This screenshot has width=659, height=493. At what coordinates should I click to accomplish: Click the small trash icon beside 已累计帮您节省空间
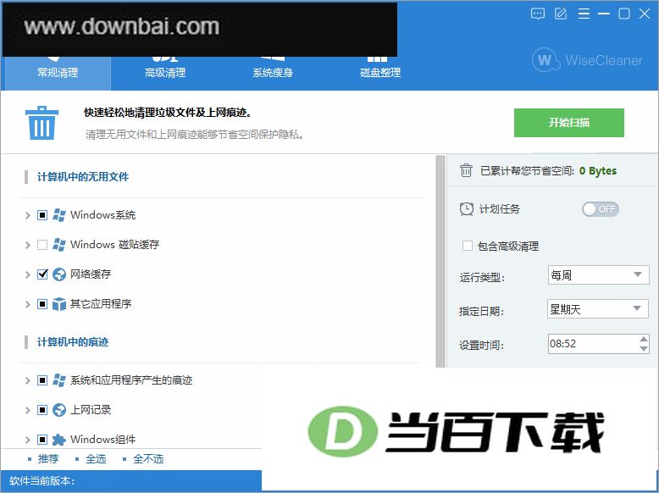(466, 170)
